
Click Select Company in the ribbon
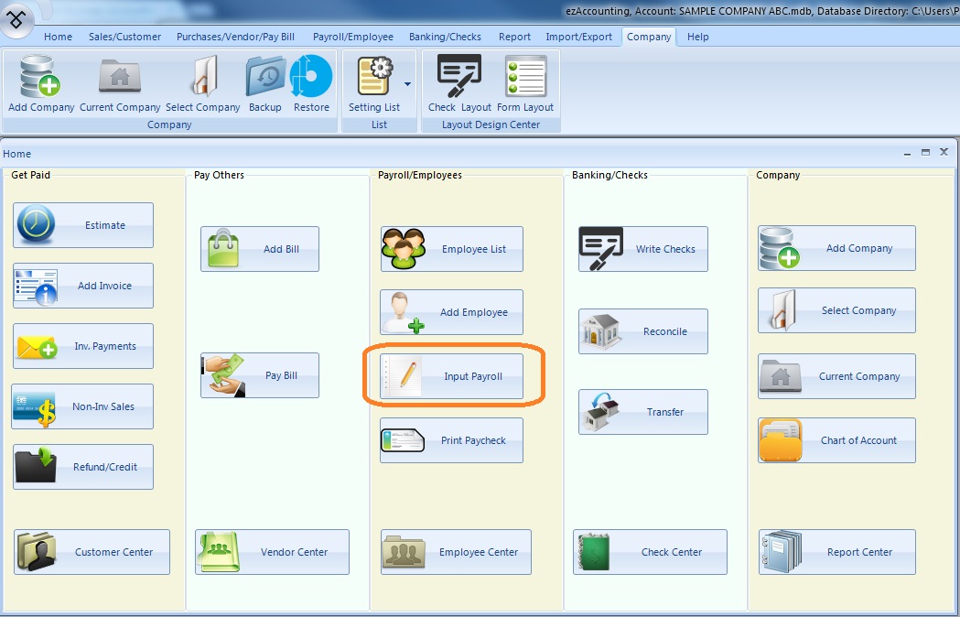(x=203, y=84)
